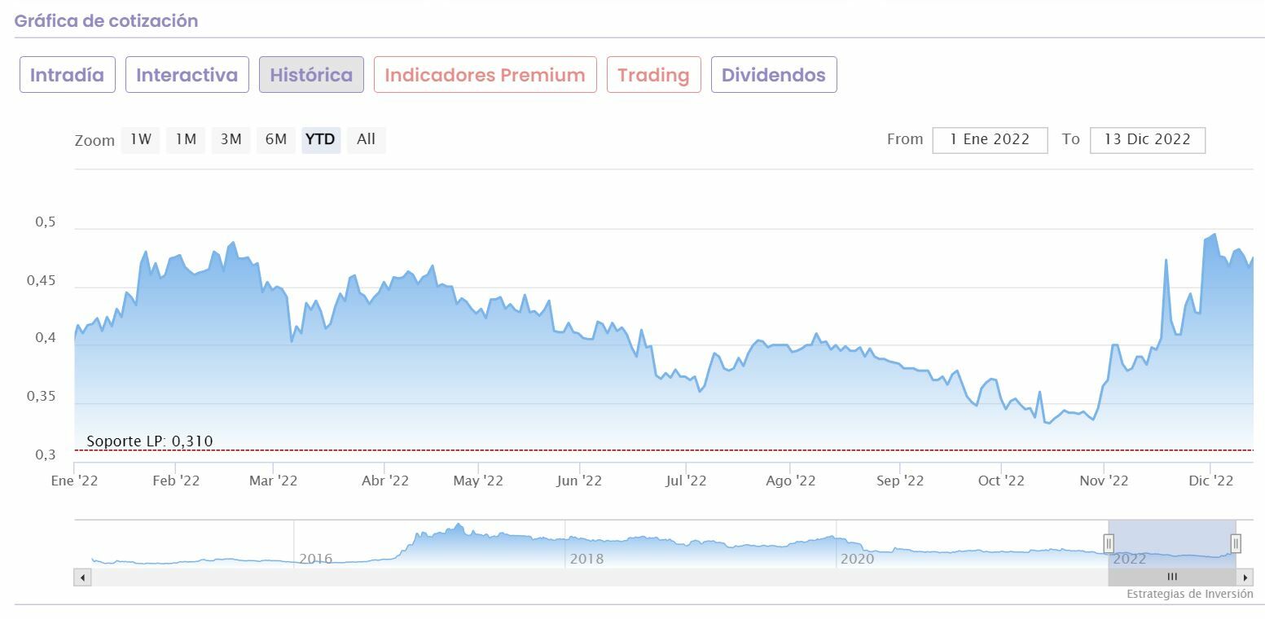Screen dimensions: 1265x619
Task: Click the Estrategias de Inversión credit link
Action: click(1189, 595)
